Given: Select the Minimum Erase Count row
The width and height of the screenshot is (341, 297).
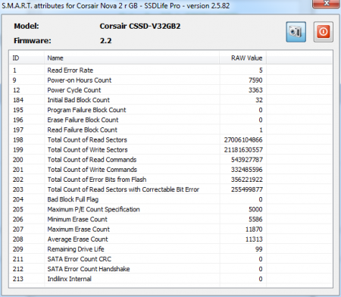Looking at the screenshot, I should coord(170,219).
